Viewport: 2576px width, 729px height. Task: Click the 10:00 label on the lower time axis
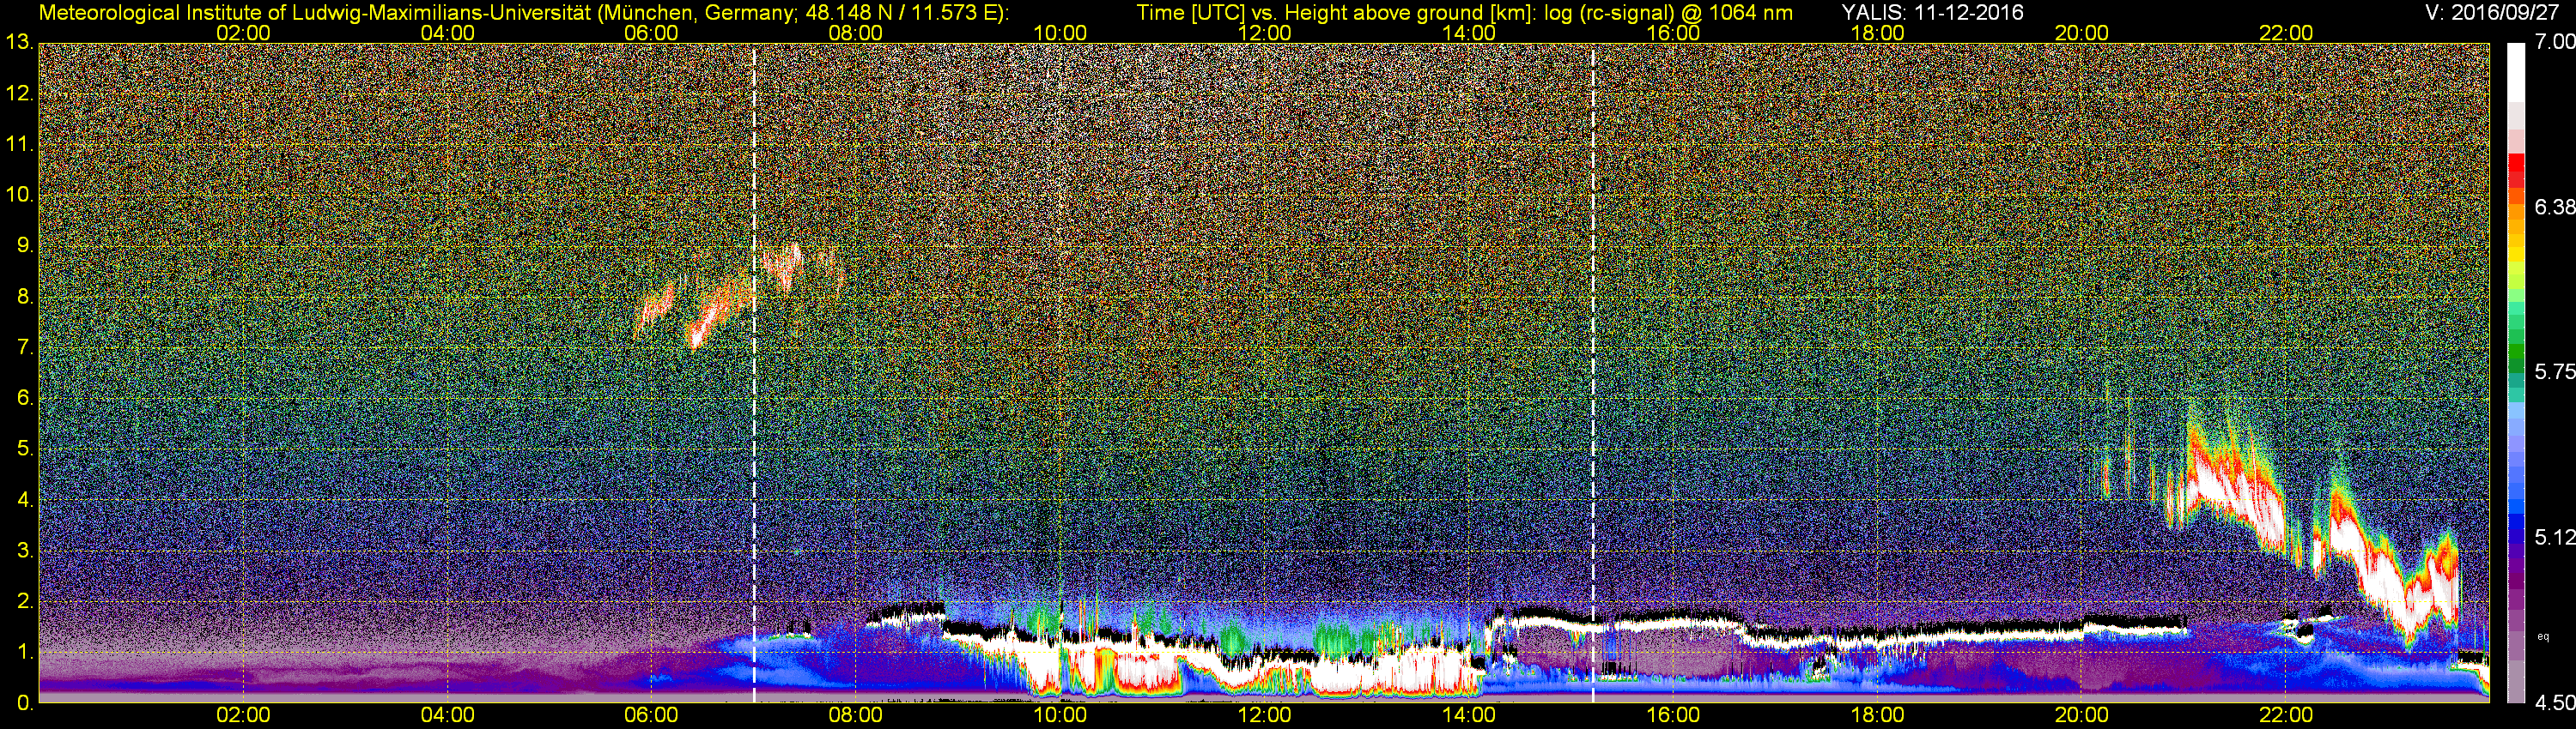click(x=1060, y=716)
